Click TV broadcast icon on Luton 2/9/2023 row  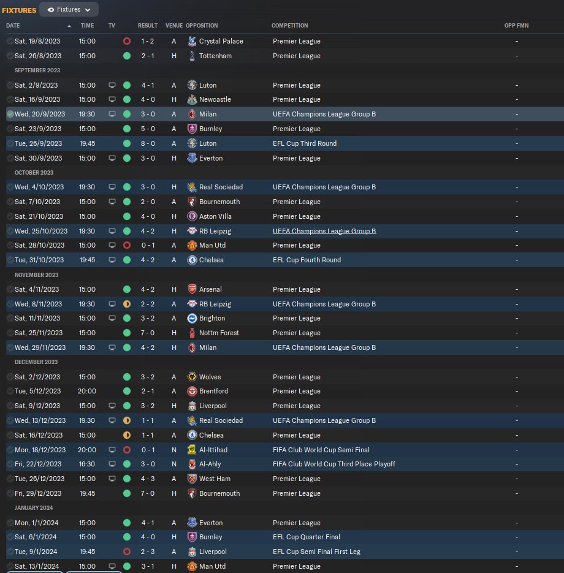pyautogui.click(x=112, y=85)
